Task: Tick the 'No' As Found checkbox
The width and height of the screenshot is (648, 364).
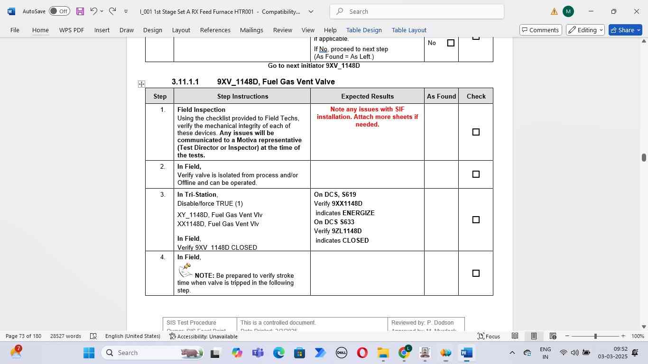Action: 451,43
